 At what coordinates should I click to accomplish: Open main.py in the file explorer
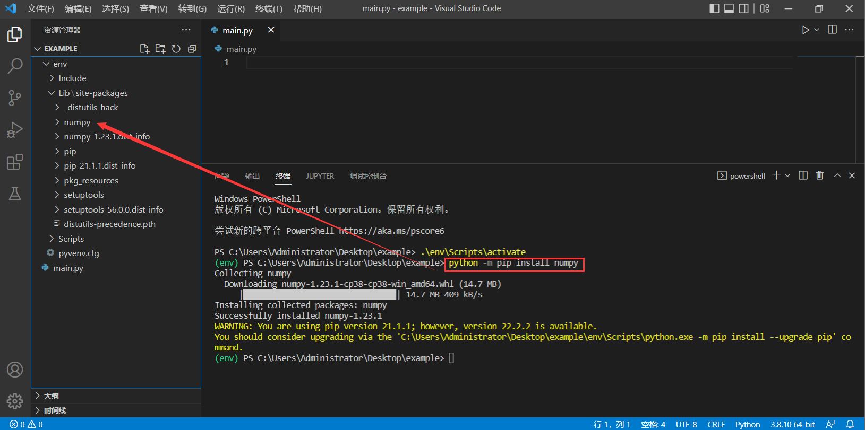point(68,268)
